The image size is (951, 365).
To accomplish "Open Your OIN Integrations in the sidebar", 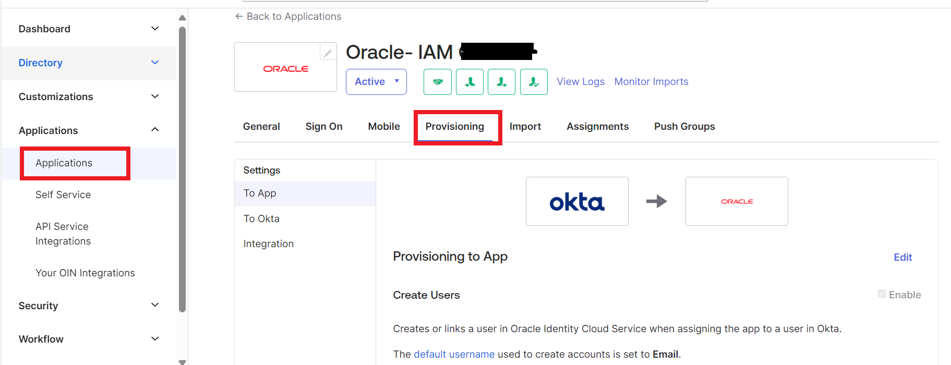I will click(85, 273).
